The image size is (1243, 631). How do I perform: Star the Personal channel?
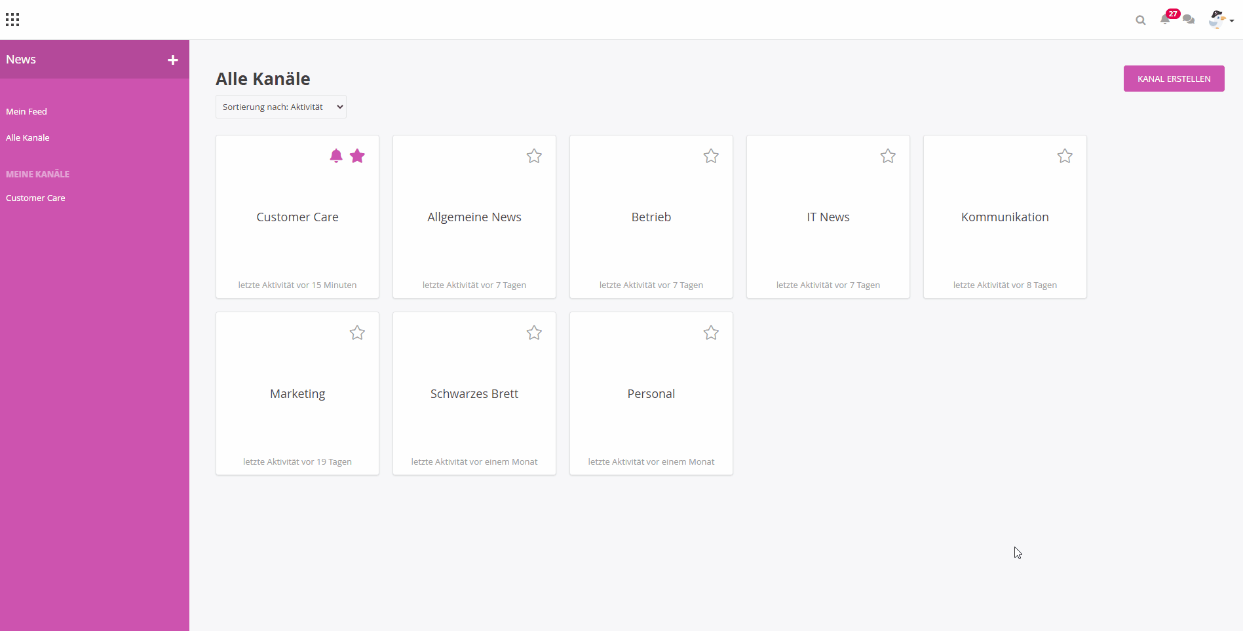pos(711,333)
